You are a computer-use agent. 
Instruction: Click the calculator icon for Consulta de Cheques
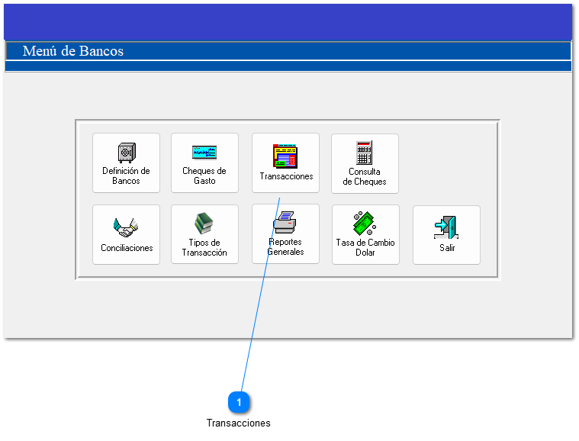pyautogui.click(x=365, y=153)
